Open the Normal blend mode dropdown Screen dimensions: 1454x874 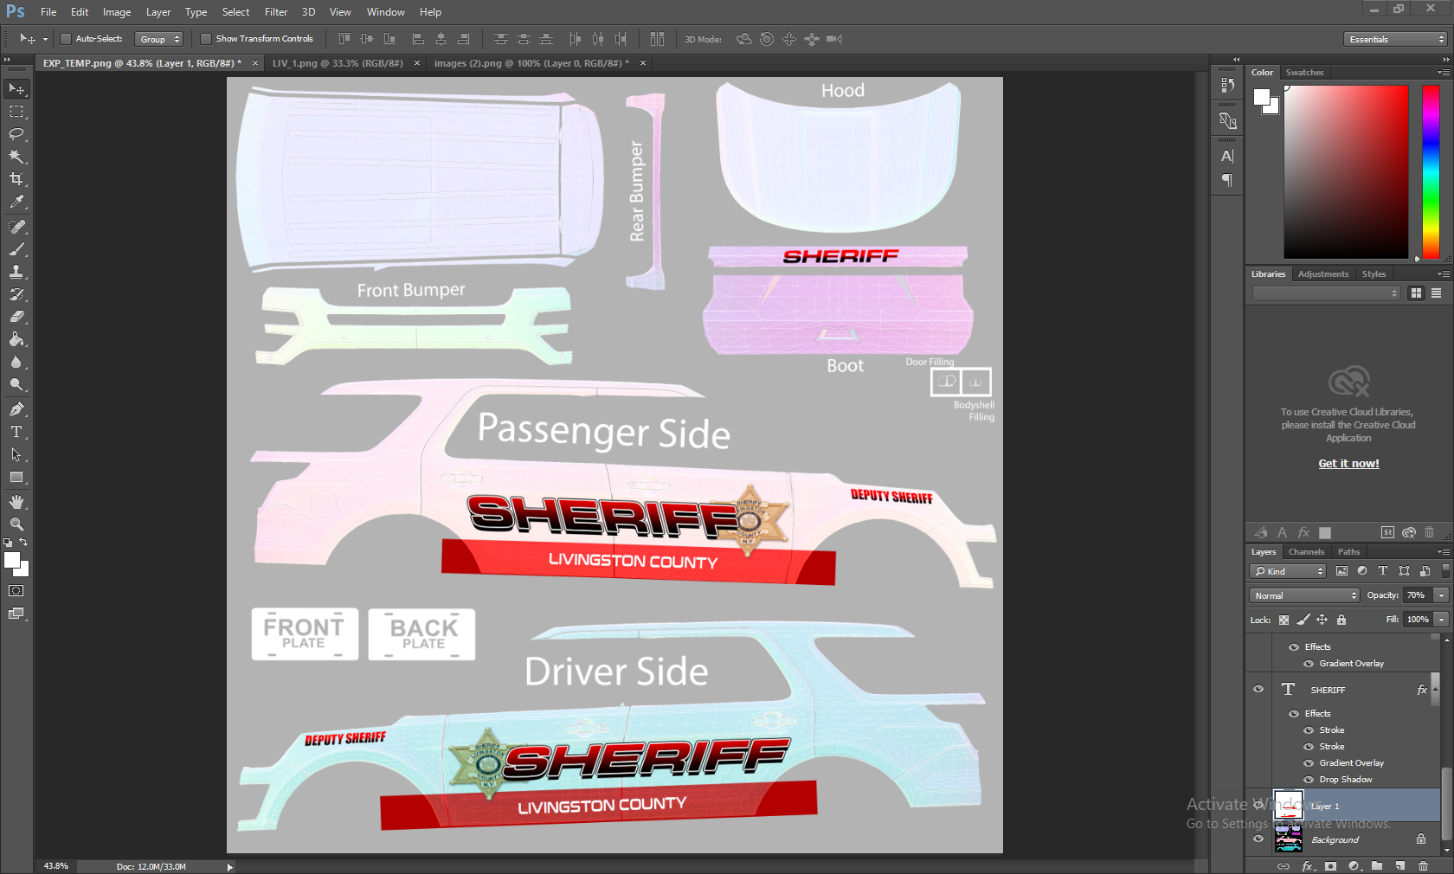point(1304,595)
